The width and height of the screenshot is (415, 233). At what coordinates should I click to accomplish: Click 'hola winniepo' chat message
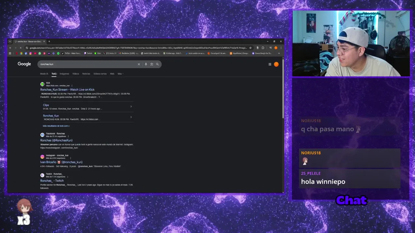tap(323, 182)
